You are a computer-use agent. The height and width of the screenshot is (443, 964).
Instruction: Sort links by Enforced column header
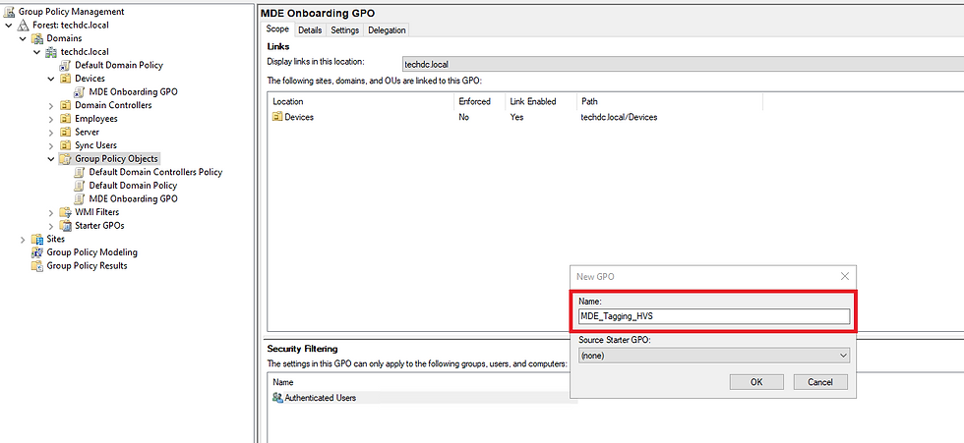pyautogui.click(x=479, y=101)
